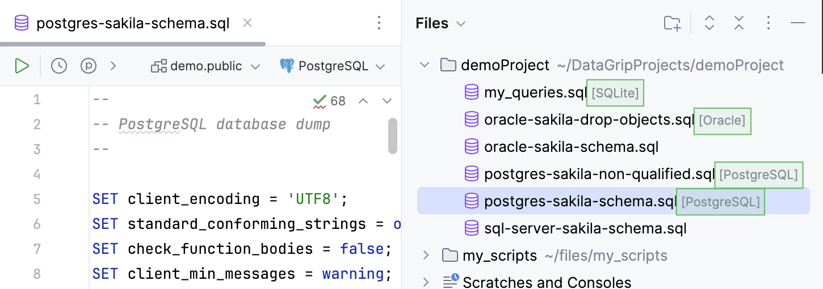Open editor tab options three-dot menu
Screen dimensions: 823x289
(379, 23)
